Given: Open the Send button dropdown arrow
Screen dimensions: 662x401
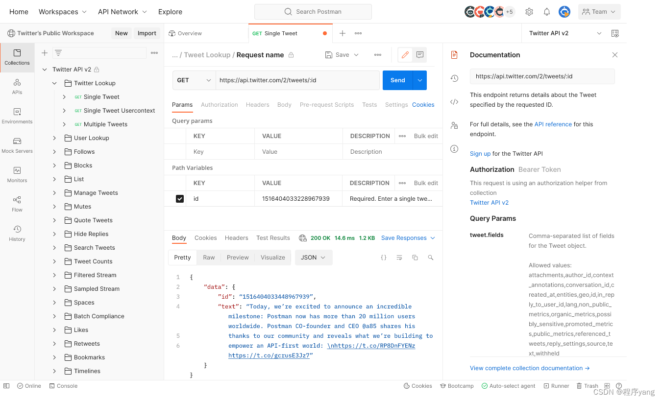Looking at the screenshot, I should 420,80.
